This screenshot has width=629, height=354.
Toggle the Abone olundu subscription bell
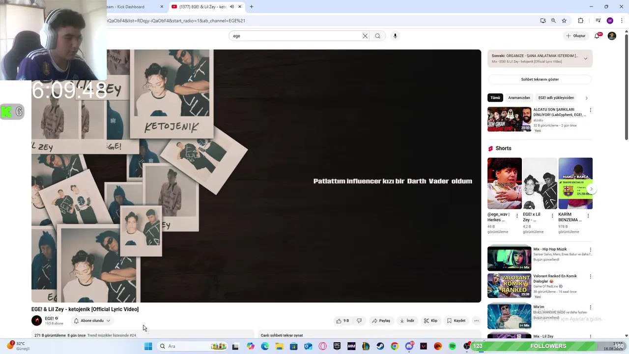coord(76,321)
